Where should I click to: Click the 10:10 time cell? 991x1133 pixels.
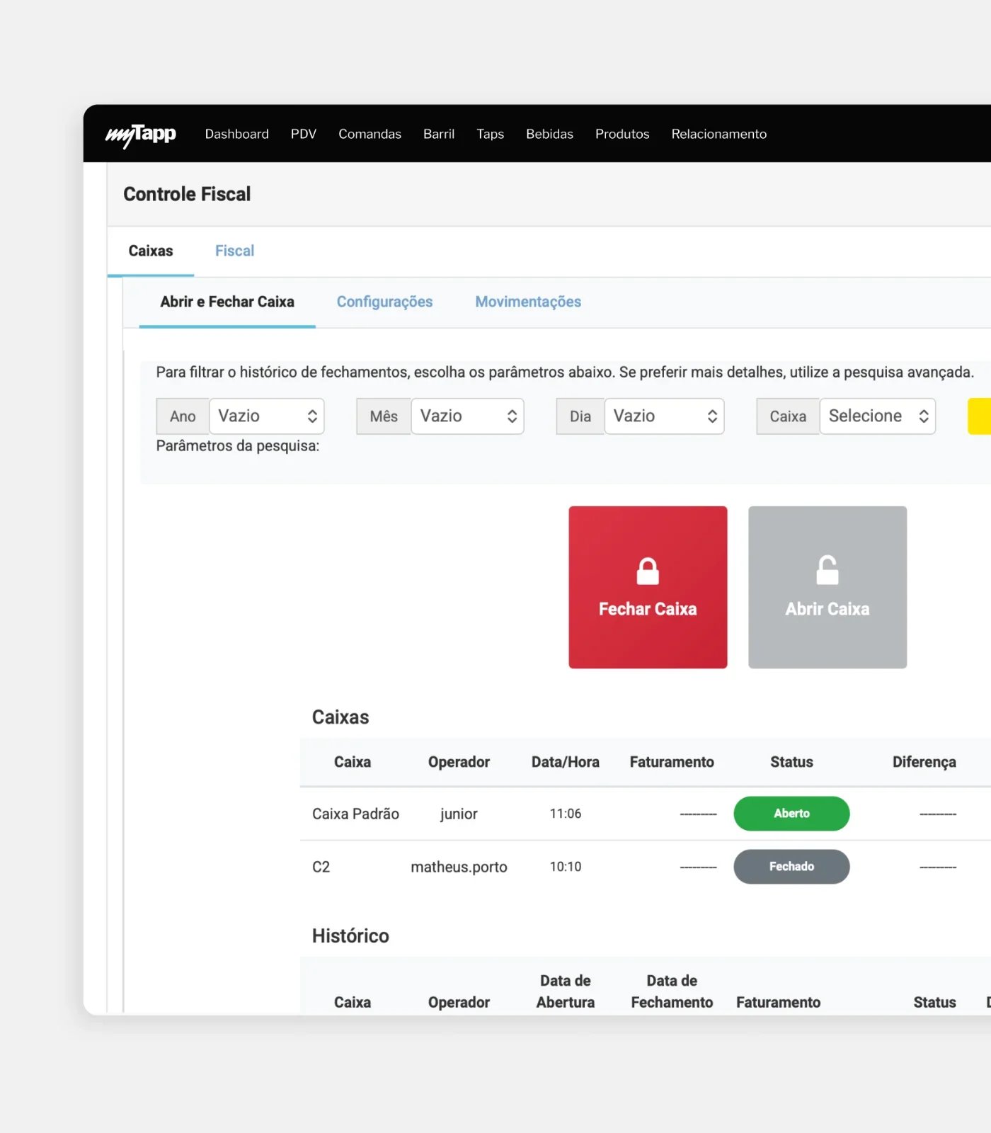566,867
